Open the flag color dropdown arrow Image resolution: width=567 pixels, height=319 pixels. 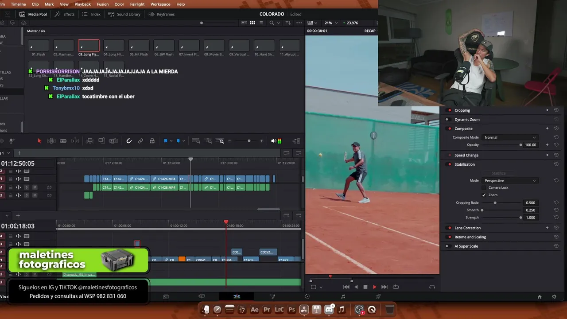pyautogui.click(x=171, y=141)
